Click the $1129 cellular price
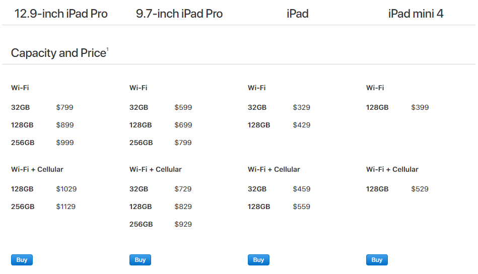 tap(66, 207)
